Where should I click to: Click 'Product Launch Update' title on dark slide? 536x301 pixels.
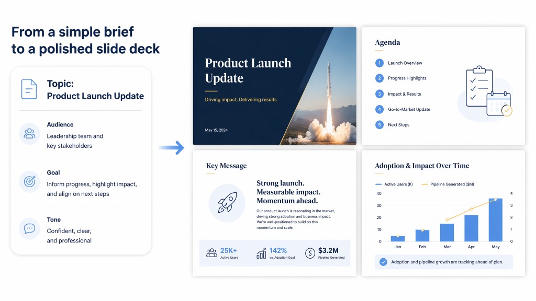248,71
